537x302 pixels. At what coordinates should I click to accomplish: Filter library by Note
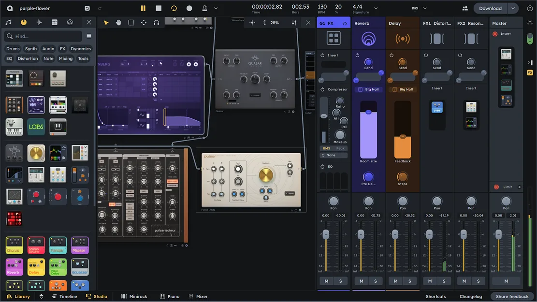[x=48, y=58]
